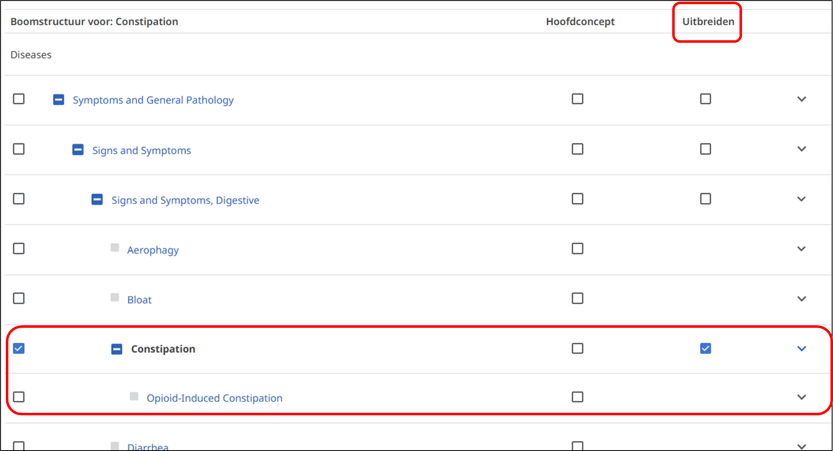Collapse the Symptoms and General Pathology node
Screen dimensions: 833x451
pyautogui.click(x=59, y=100)
